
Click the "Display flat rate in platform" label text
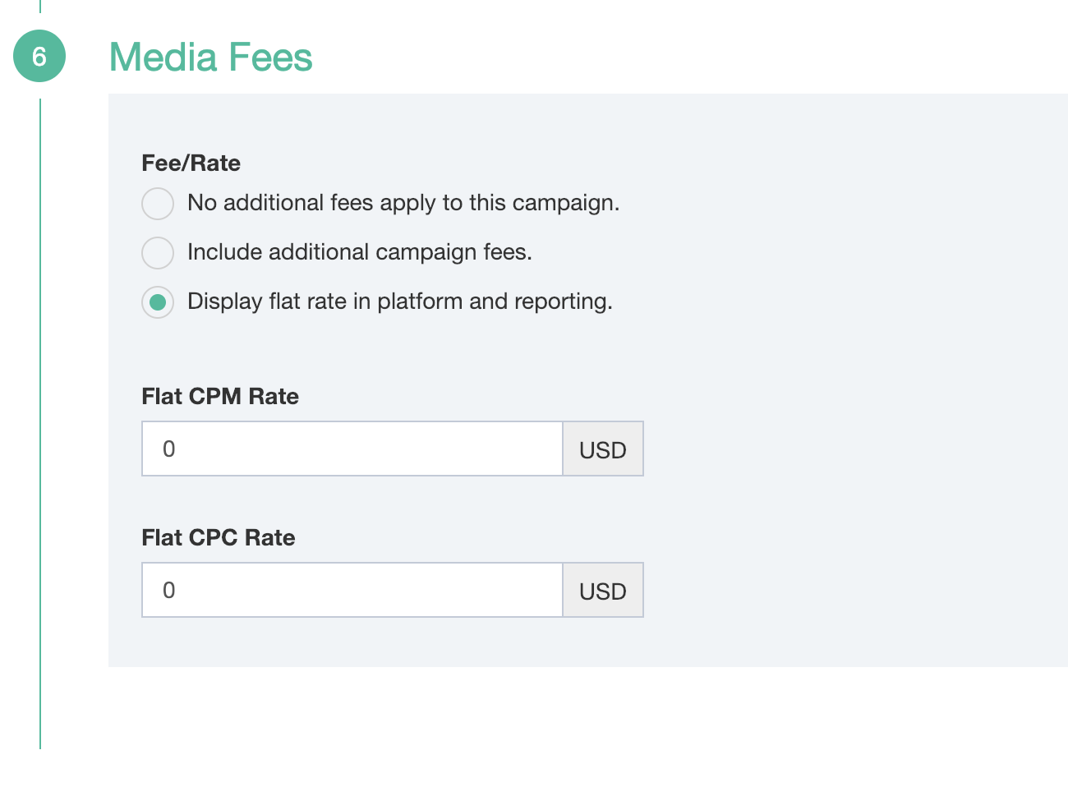399,301
